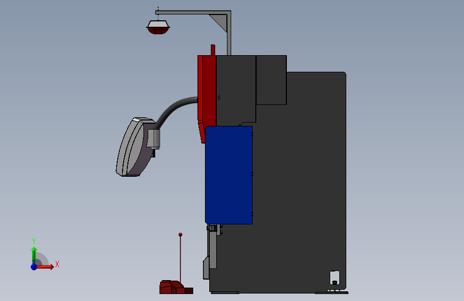Click the red pin atop the machine
This screenshot has height=301, width=464.
point(213,50)
